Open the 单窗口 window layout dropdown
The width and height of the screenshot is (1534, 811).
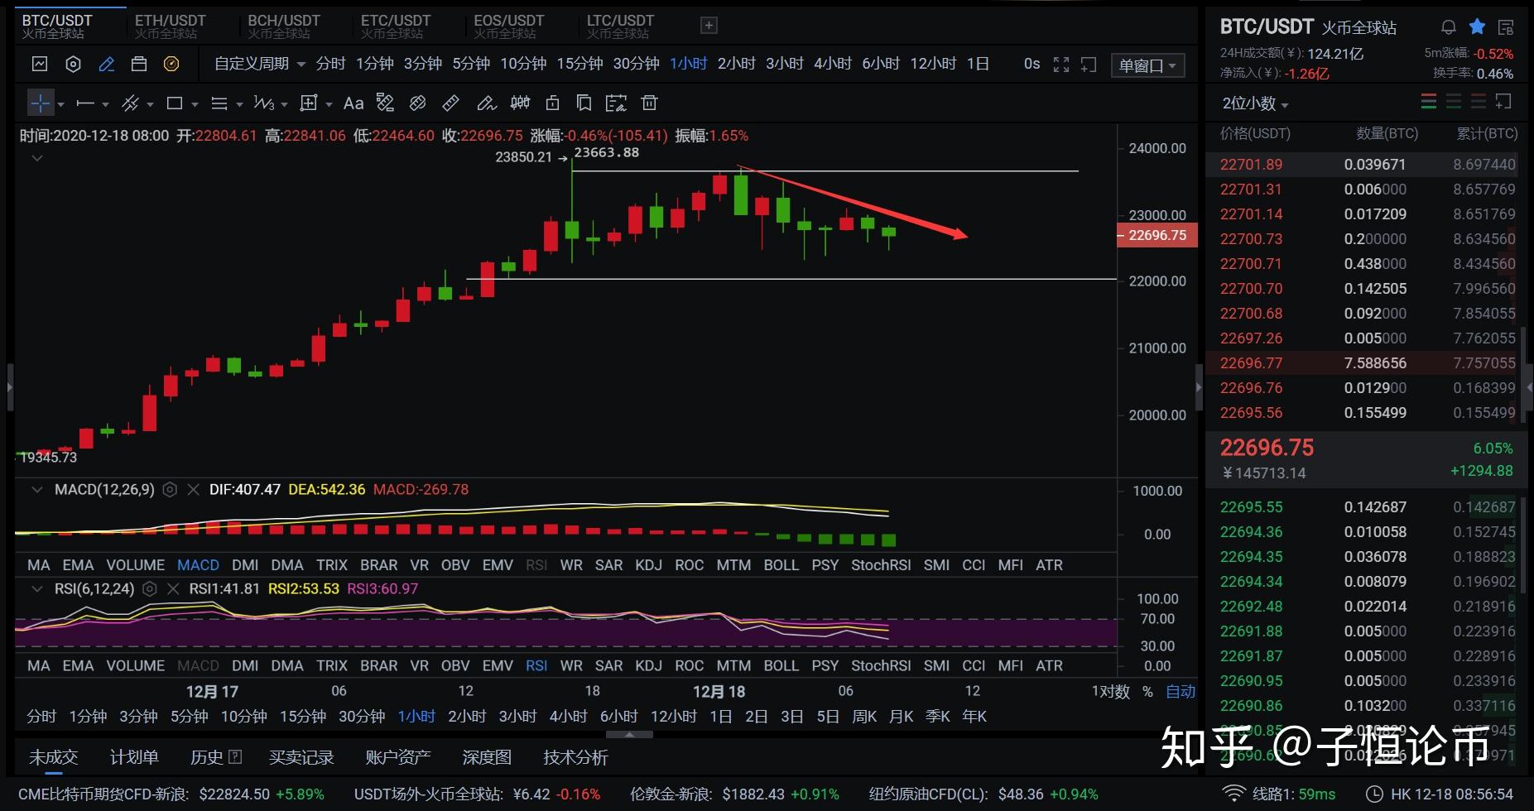[1147, 65]
